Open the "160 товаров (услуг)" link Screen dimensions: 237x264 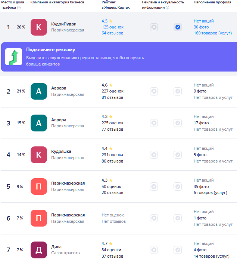click(213, 33)
